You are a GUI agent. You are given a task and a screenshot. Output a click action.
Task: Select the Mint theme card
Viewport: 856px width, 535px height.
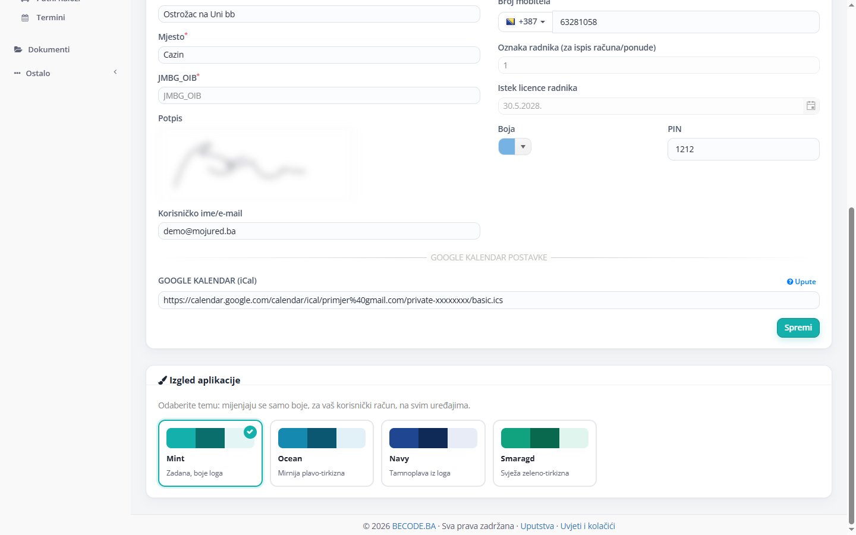[x=210, y=453]
